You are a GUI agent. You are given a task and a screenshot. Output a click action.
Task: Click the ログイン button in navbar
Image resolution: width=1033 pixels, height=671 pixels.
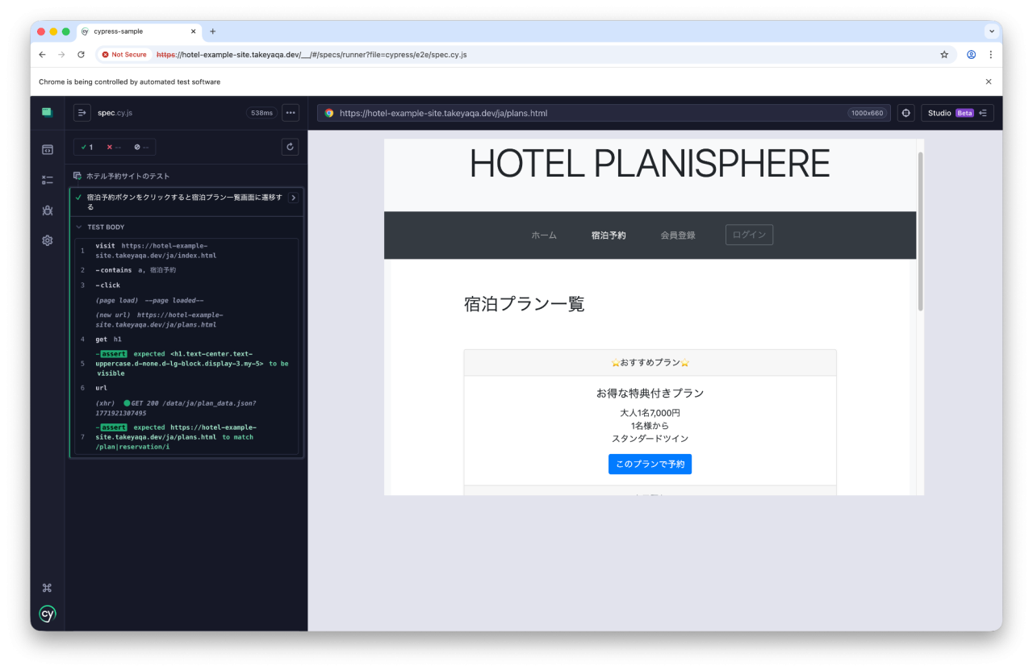[x=749, y=235]
